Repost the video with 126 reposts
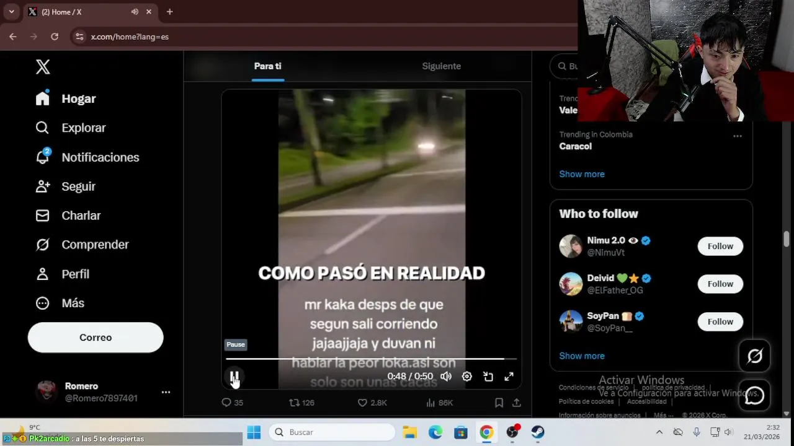The image size is (794, 446). [302, 403]
